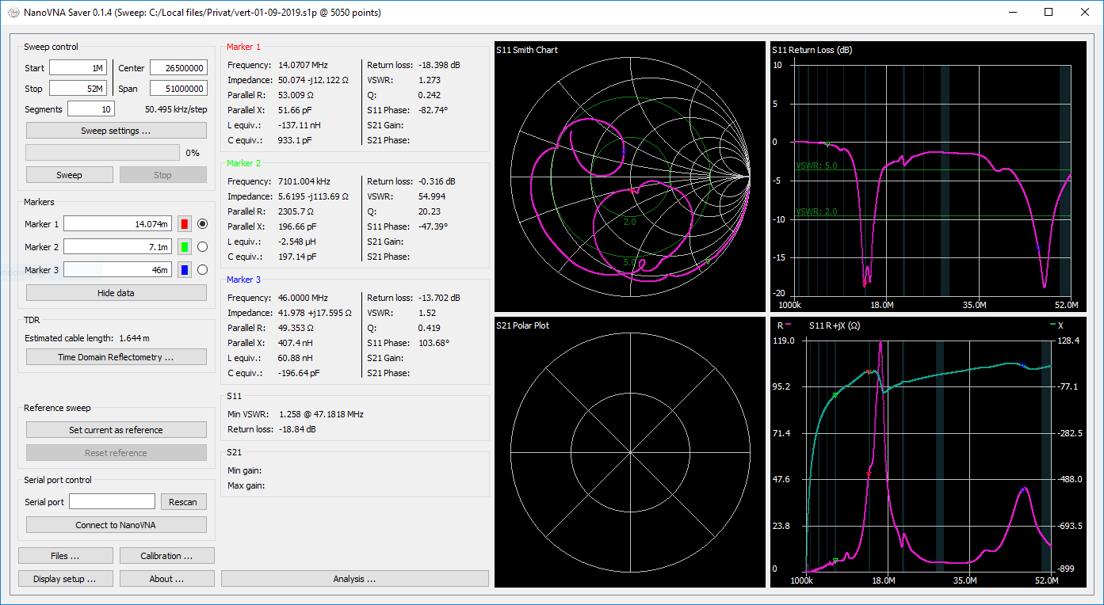Select the Marker 3 radio button
This screenshot has height=605, width=1104.
203,270
